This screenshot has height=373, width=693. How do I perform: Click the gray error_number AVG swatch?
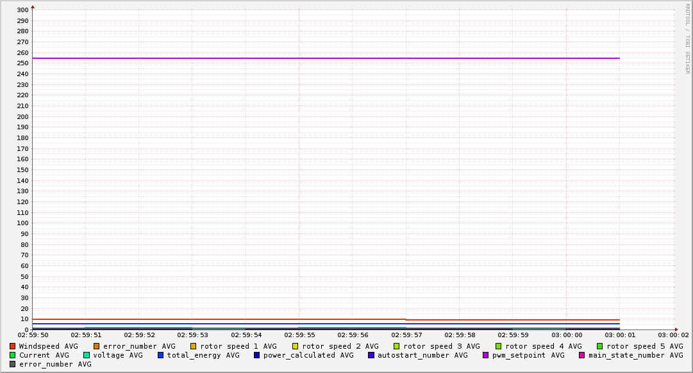12,364
